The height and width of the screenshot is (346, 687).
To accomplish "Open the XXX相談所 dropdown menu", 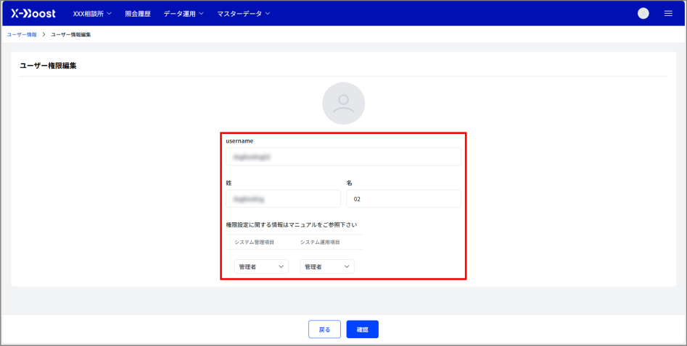I will (x=92, y=14).
